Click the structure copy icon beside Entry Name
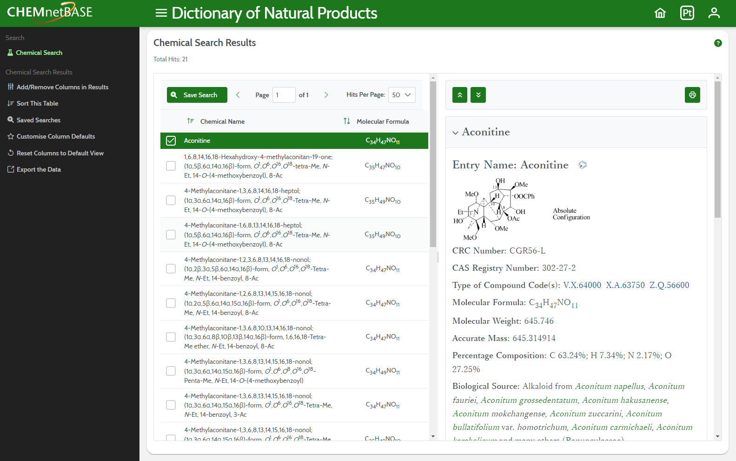 (x=583, y=165)
